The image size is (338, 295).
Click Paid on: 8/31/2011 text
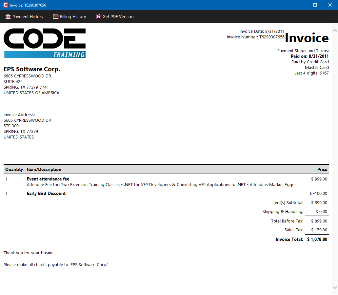tap(310, 56)
